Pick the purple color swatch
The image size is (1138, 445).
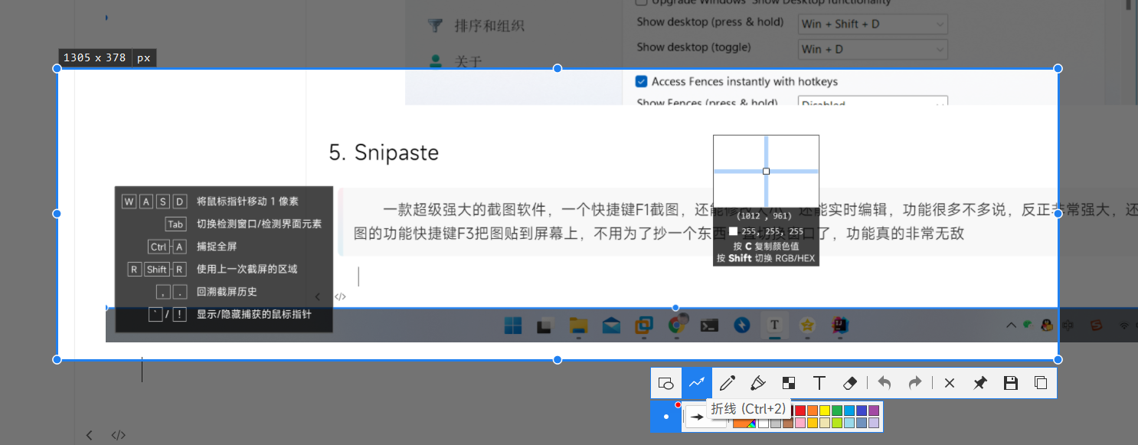(x=874, y=411)
